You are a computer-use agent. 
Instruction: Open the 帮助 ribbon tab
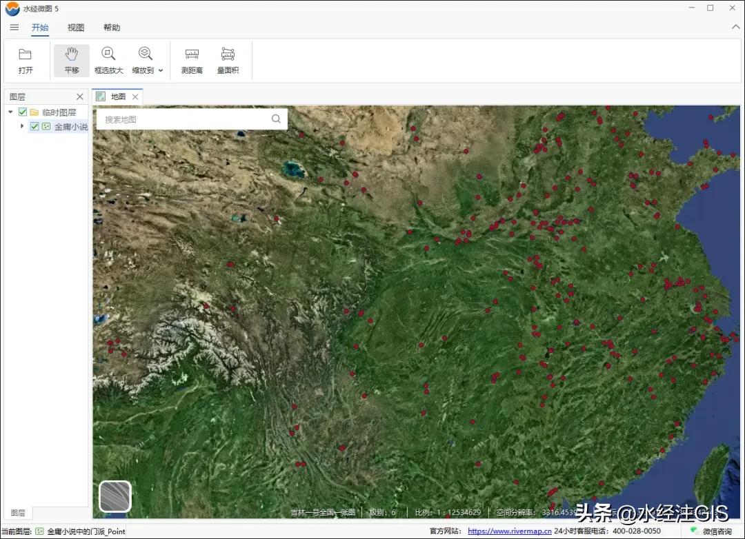[x=112, y=28]
